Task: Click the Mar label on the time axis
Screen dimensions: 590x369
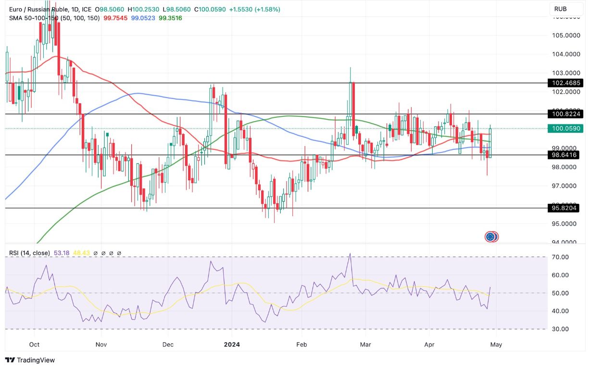Action: click(x=365, y=344)
